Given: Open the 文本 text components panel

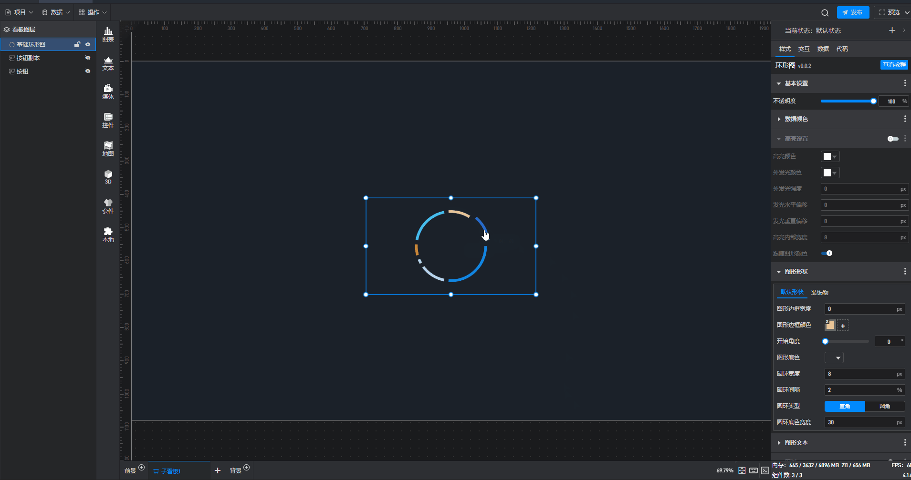Looking at the screenshot, I should tap(108, 63).
